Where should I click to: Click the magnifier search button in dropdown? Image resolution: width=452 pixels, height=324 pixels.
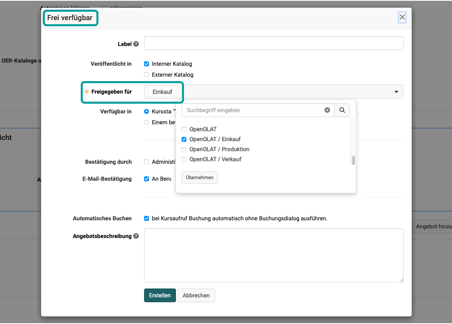[x=342, y=110]
